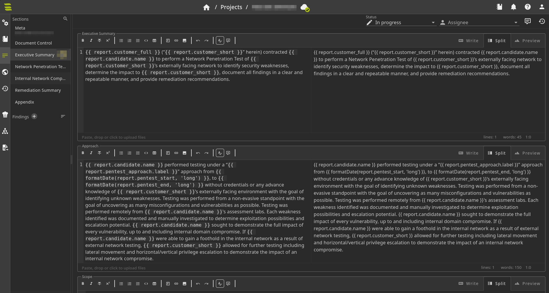This screenshot has width=549, height=293.
Task: Undo last change in Executive Summary editor
Action: (x=198, y=40)
